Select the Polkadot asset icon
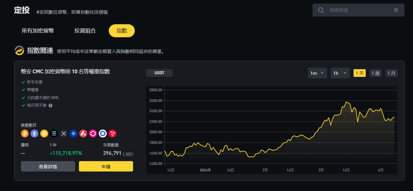 tap(93, 134)
